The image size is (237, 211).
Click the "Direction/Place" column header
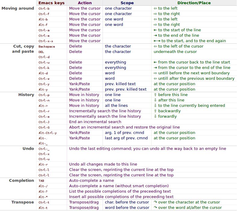[x=194, y=3]
